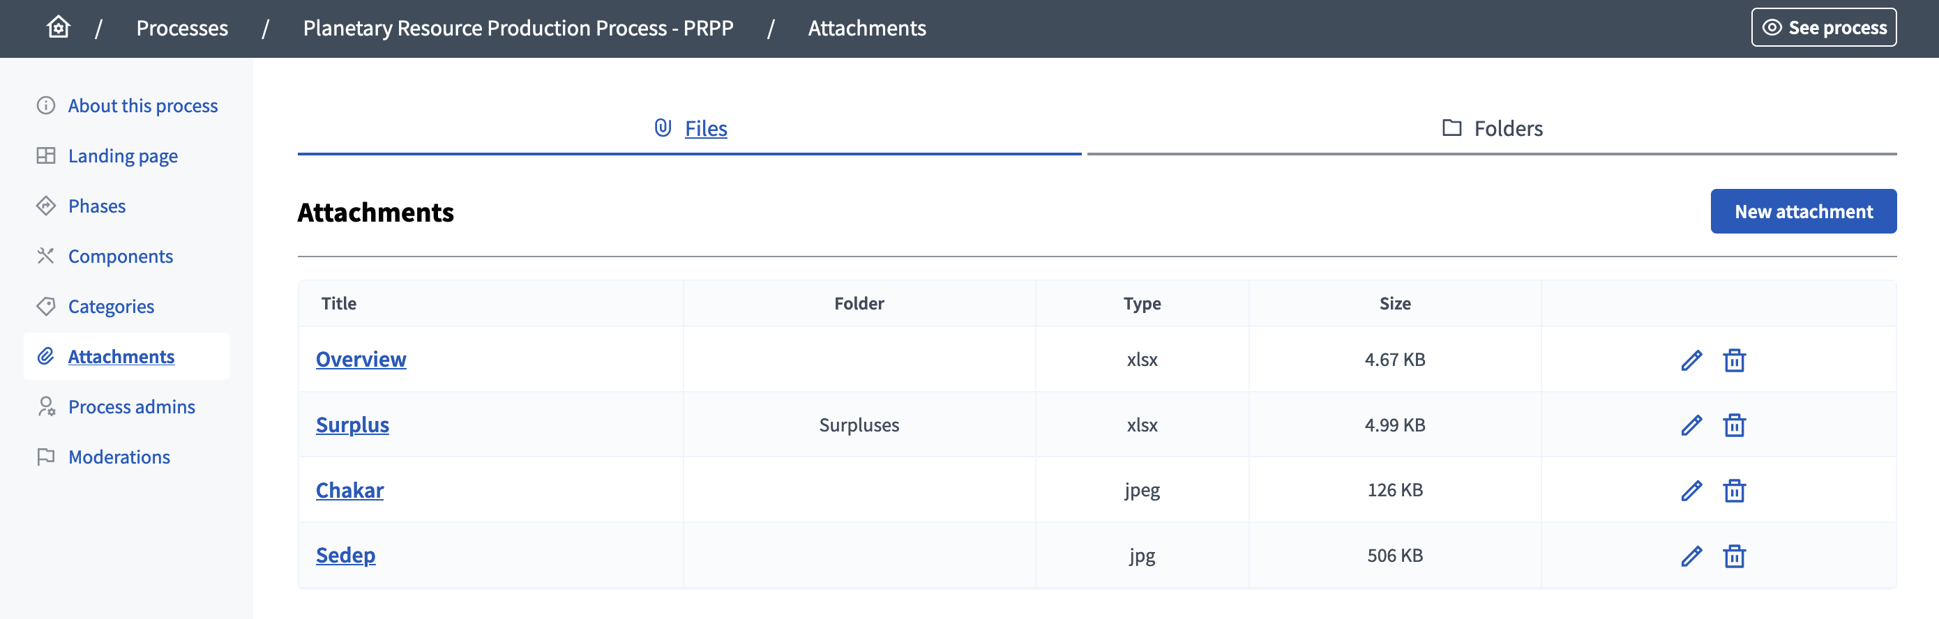Click the Attachments paperclip icon
This screenshot has width=1939, height=619.
[x=46, y=356]
